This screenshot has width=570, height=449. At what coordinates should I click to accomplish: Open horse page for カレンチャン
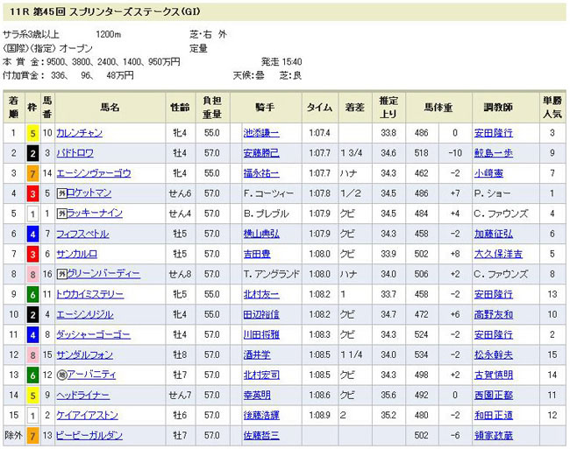[80, 133]
